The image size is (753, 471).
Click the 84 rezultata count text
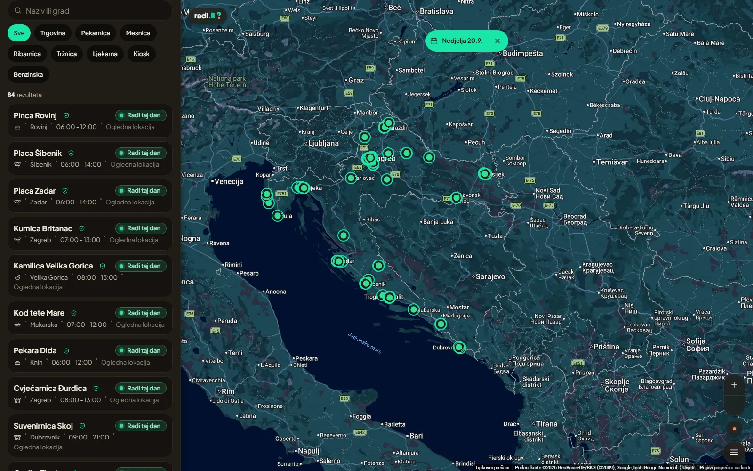[x=24, y=95]
